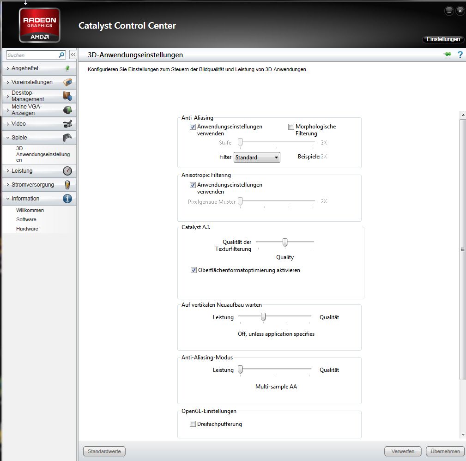The image size is (466, 461).
Task: Expand the Angeheftet section
Action: tap(8, 68)
